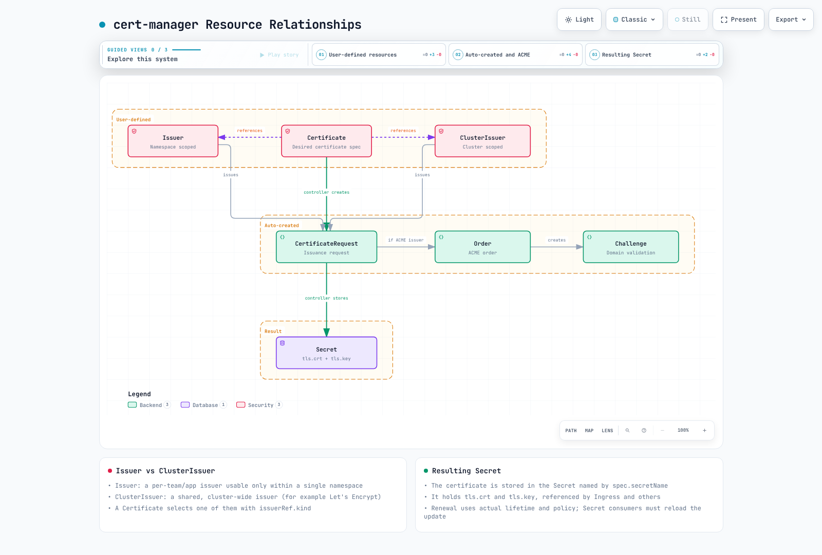Click the sun icon in Light button

[x=568, y=20]
